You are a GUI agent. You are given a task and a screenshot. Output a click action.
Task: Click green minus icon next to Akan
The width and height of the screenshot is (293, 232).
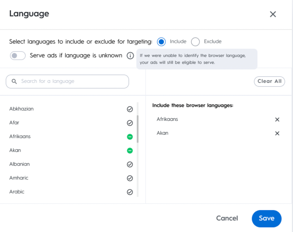coord(130,151)
